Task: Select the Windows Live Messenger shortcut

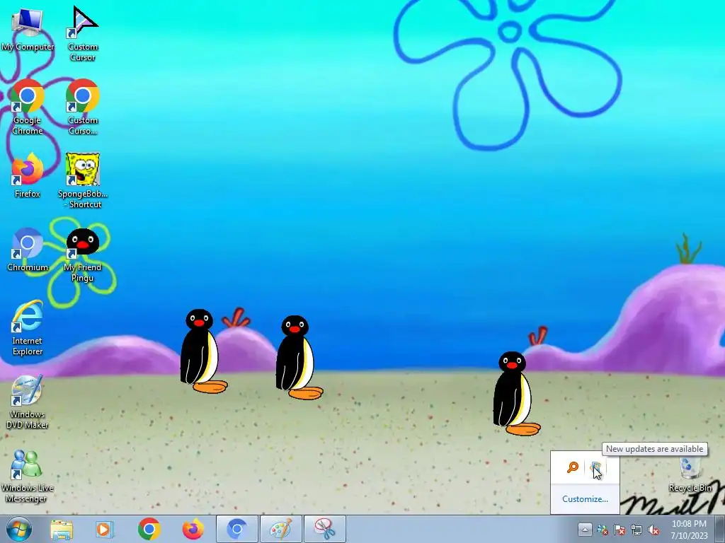Action: [x=28, y=475]
